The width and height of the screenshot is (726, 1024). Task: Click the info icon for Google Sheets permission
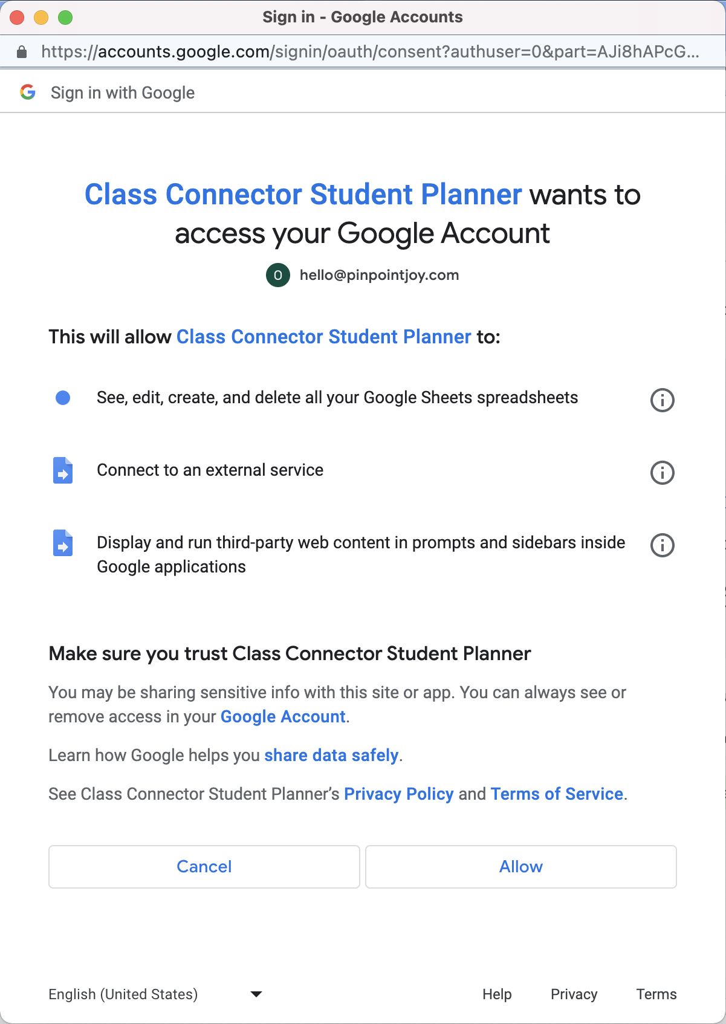(662, 400)
